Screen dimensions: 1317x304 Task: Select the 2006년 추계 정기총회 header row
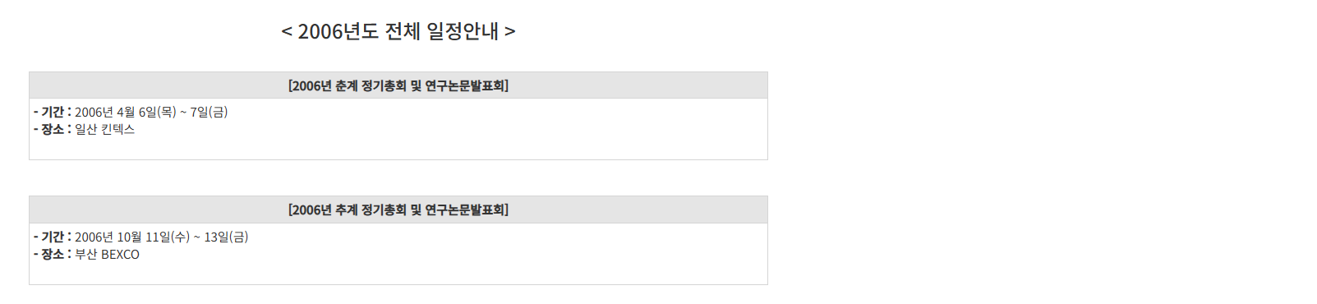(x=398, y=210)
